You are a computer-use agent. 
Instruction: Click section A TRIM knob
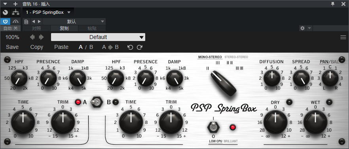click(x=63, y=122)
